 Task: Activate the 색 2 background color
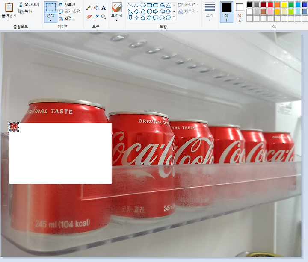239,12
